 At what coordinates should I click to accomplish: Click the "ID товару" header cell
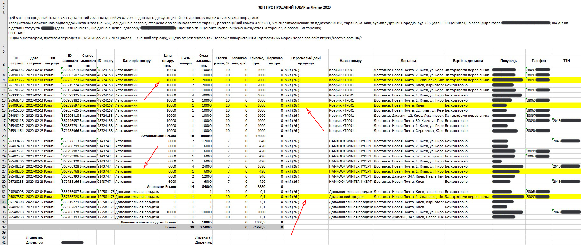click(x=105, y=61)
